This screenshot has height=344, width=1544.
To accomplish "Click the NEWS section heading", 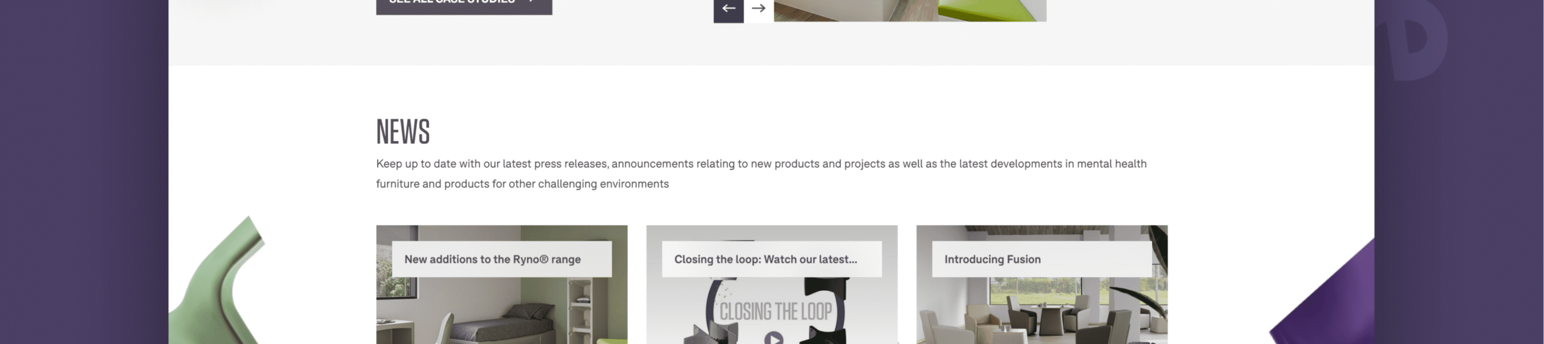I will coord(403,131).
